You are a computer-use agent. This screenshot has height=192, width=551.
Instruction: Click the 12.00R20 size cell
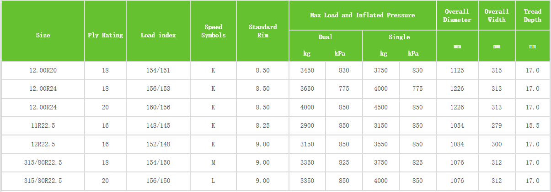[x=43, y=70]
